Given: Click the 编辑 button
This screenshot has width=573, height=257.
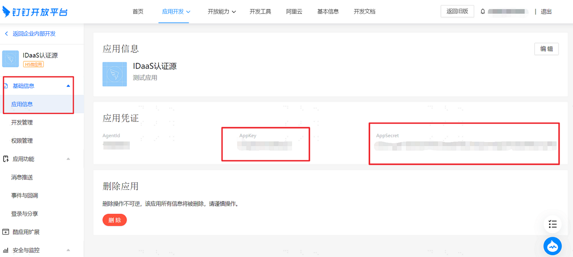Looking at the screenshot, I should pyautogui.click(x=546, y=49).
